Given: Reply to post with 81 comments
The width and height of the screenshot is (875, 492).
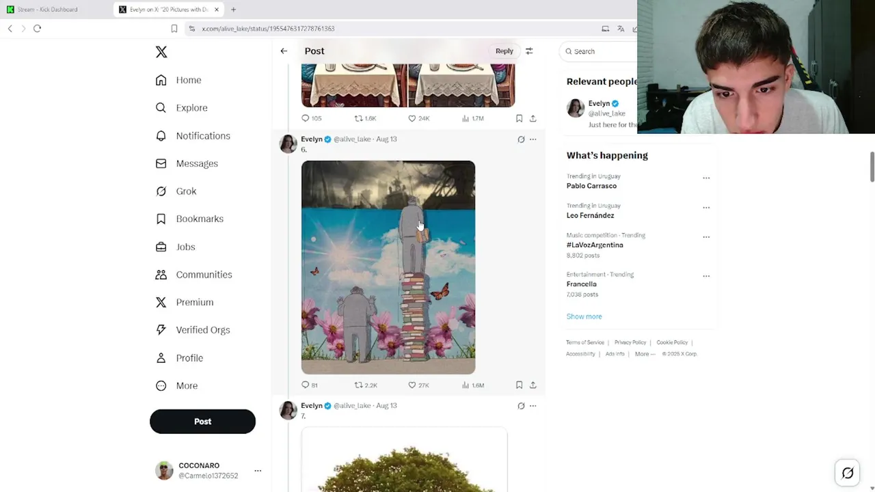Looking at the screenshot, I should (x=310, y=385).
